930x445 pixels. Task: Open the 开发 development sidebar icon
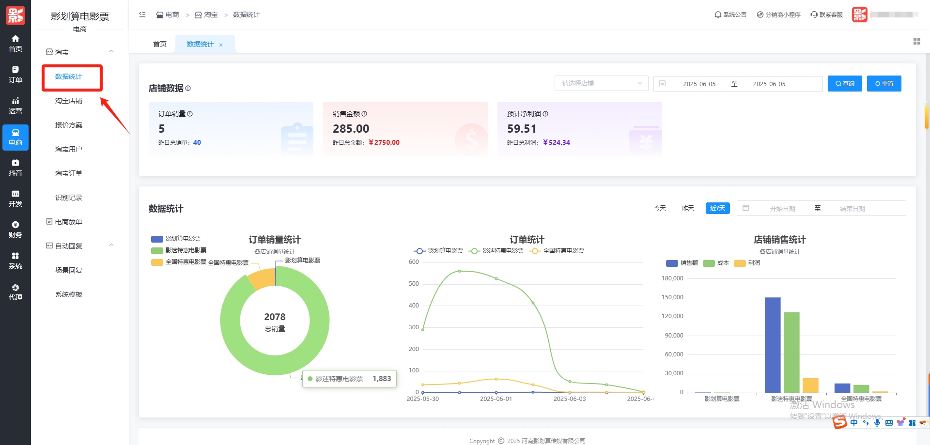(x=15, y=199)
